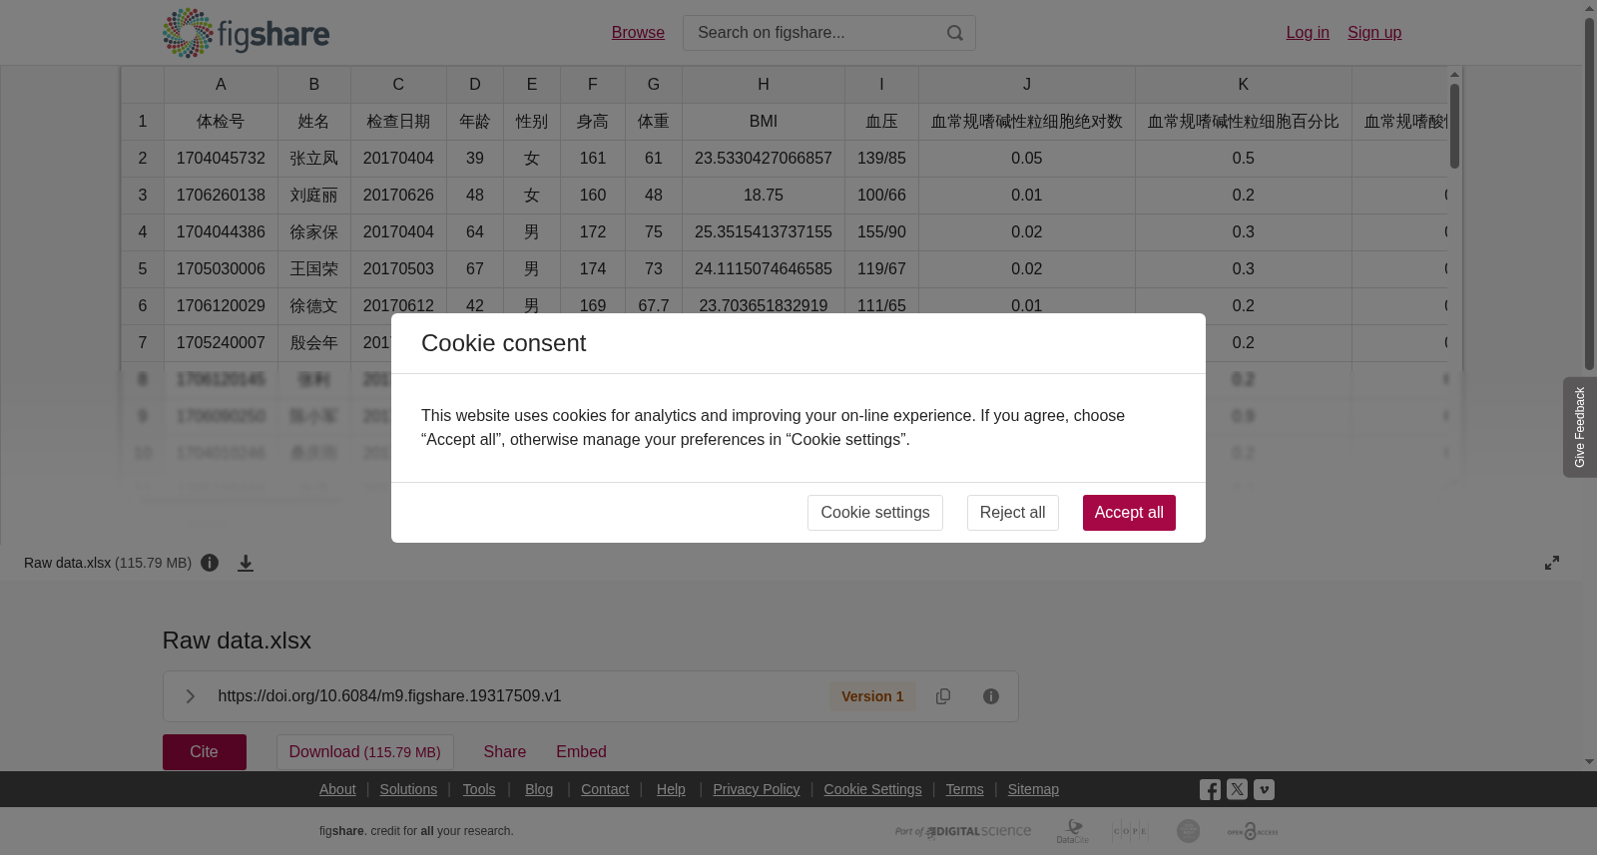The height and width of the screenshot is (855, 1597).
Task: Select row header 3 in the spreadsheet
Action: (143, 196)
